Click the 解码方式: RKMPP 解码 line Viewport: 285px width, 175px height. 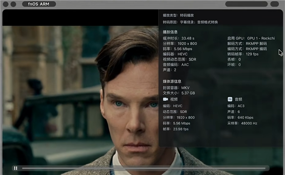click(x=247, y=44)
